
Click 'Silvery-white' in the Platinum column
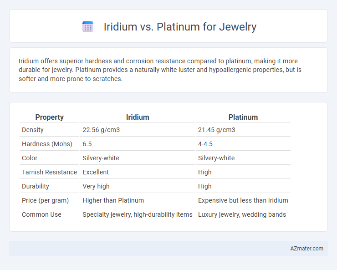(x=216, y=158)
